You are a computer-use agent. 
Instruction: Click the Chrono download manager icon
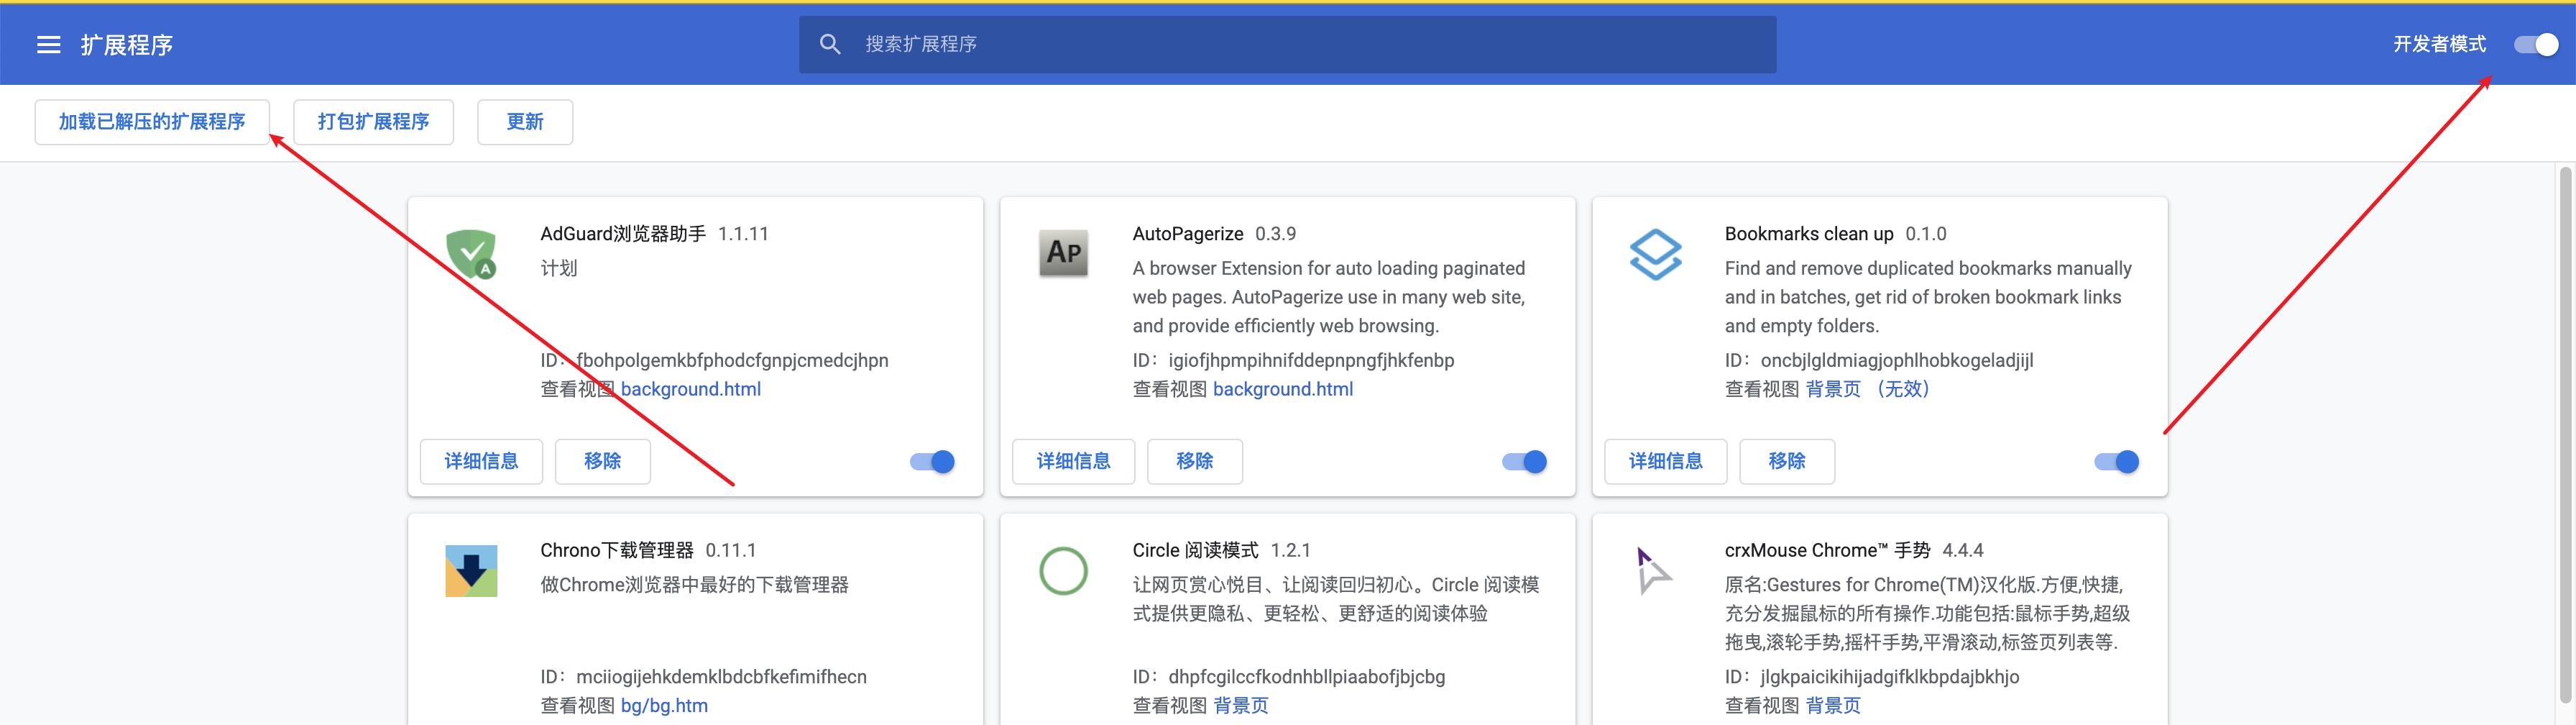471,571
